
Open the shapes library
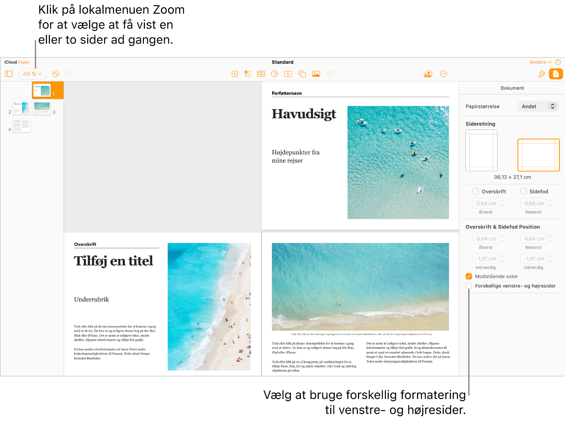[x=302, y=74]
